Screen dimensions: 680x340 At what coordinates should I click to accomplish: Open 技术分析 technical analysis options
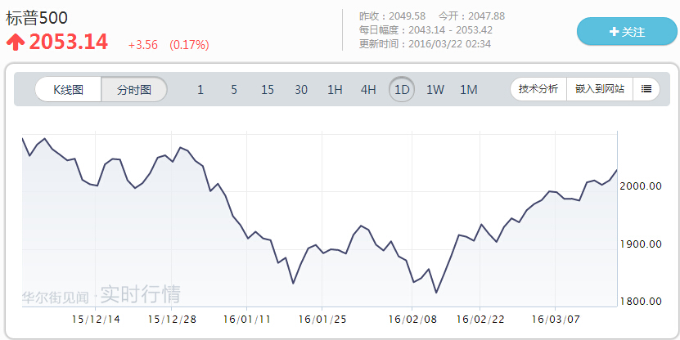pyautogui.click(x=538, y=89)
